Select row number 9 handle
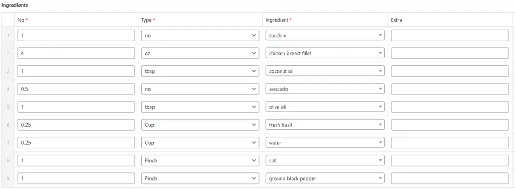 (8, 178)
